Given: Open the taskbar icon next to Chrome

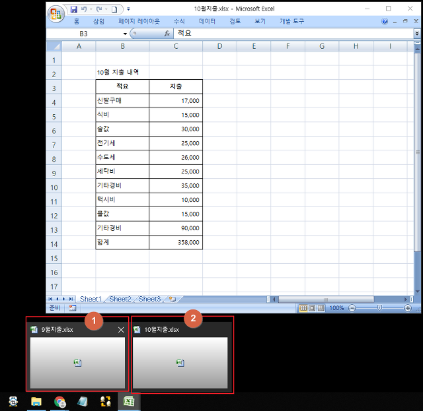Looking at the screenshot, I should coord(83,401).
